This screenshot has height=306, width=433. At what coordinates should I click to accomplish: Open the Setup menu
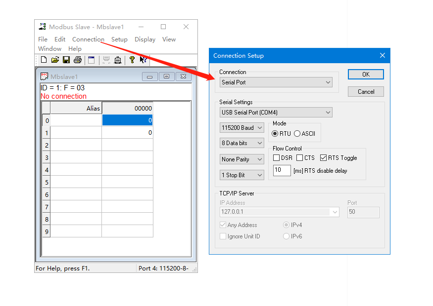pos(119,39)
